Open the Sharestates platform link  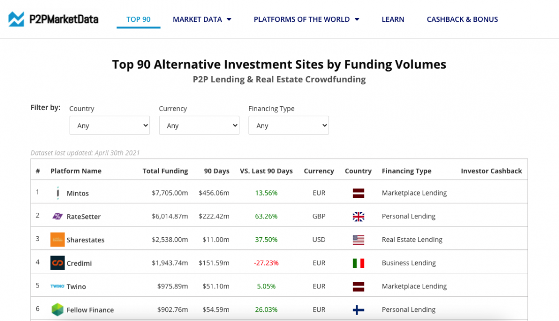coord(85,240)
